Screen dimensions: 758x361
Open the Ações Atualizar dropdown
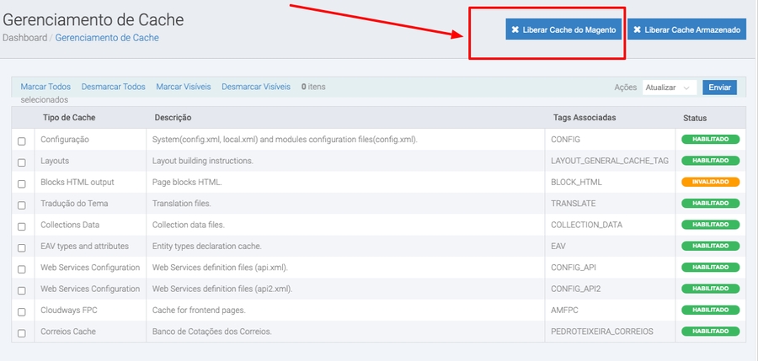669,88
